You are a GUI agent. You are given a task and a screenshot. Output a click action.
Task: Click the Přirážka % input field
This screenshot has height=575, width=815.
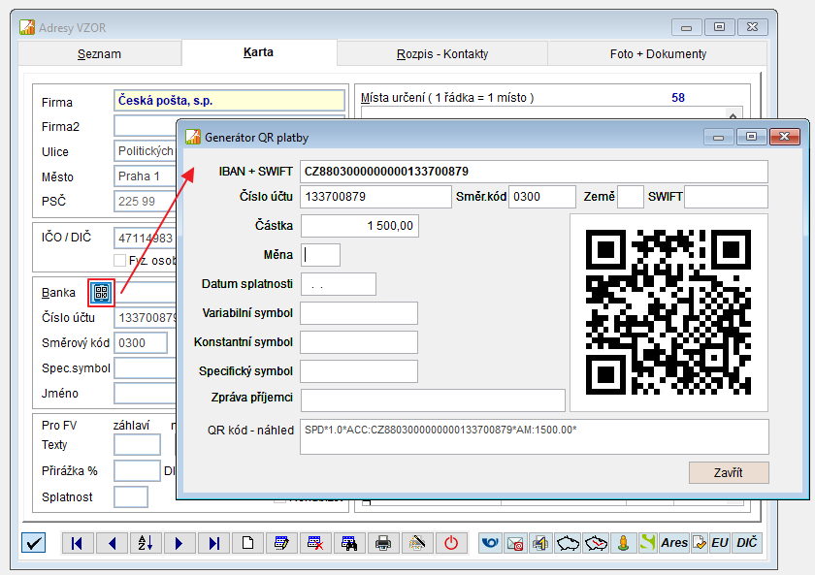coord(137,470)
